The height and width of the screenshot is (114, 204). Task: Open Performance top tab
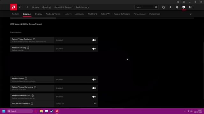coord(83,7)
